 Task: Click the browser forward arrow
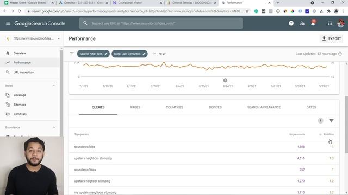coord(12,11)
